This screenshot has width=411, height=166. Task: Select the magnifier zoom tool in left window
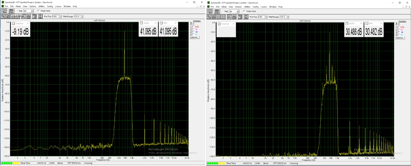(3, 16)
